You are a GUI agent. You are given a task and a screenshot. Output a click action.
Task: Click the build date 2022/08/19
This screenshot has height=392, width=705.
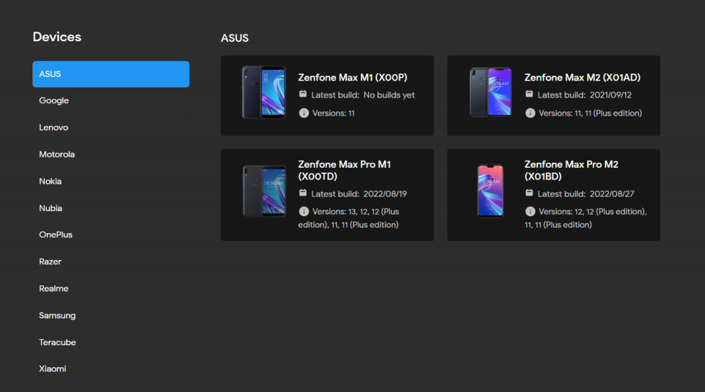tap(385, 194)
